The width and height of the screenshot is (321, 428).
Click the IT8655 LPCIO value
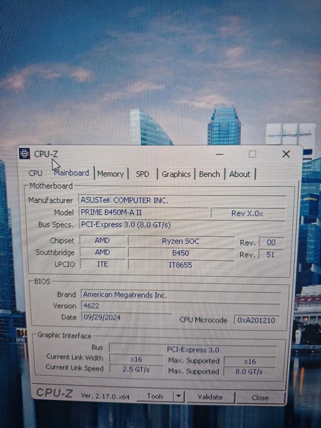coord(181,265)
